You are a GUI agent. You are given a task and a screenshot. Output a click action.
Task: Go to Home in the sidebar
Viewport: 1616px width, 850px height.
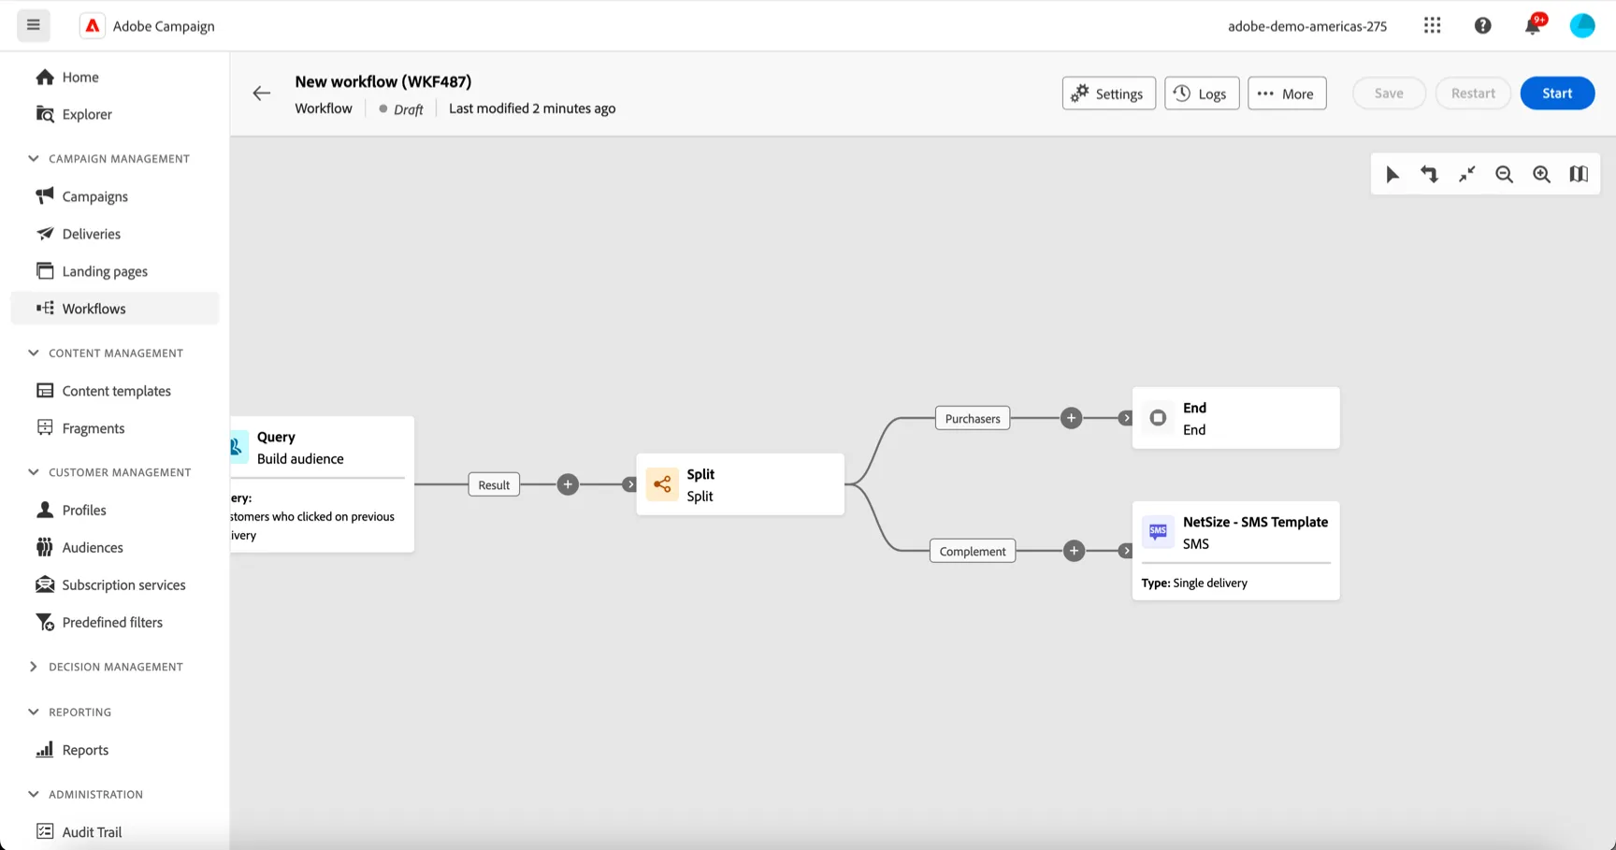point(115,77)
